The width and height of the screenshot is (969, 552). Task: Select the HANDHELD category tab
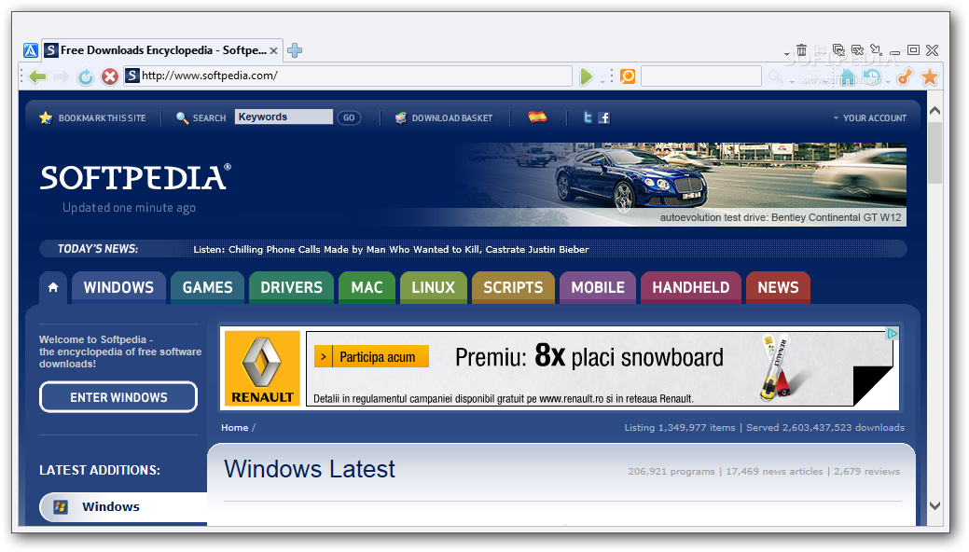(691, 287)
